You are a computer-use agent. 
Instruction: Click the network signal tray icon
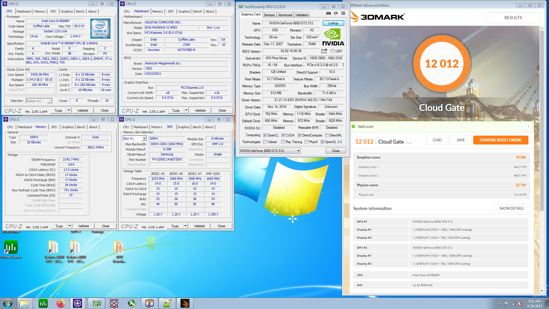coord(513,304)
